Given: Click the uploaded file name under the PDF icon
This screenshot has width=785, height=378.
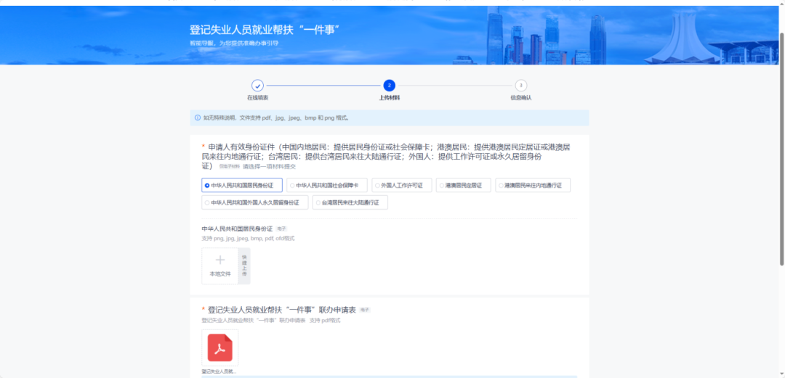Looking at the screenshot, I should [220, 372].
